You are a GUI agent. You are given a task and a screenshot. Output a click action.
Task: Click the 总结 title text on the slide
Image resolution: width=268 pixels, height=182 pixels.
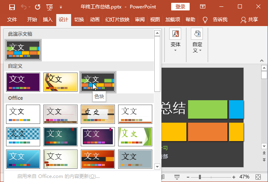click(173, 108)
